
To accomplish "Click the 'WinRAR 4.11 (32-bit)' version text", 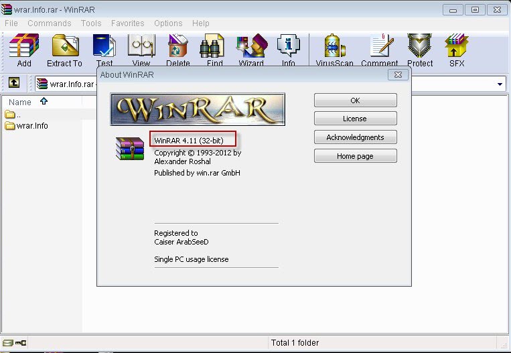I will click(x=189, y=141).
